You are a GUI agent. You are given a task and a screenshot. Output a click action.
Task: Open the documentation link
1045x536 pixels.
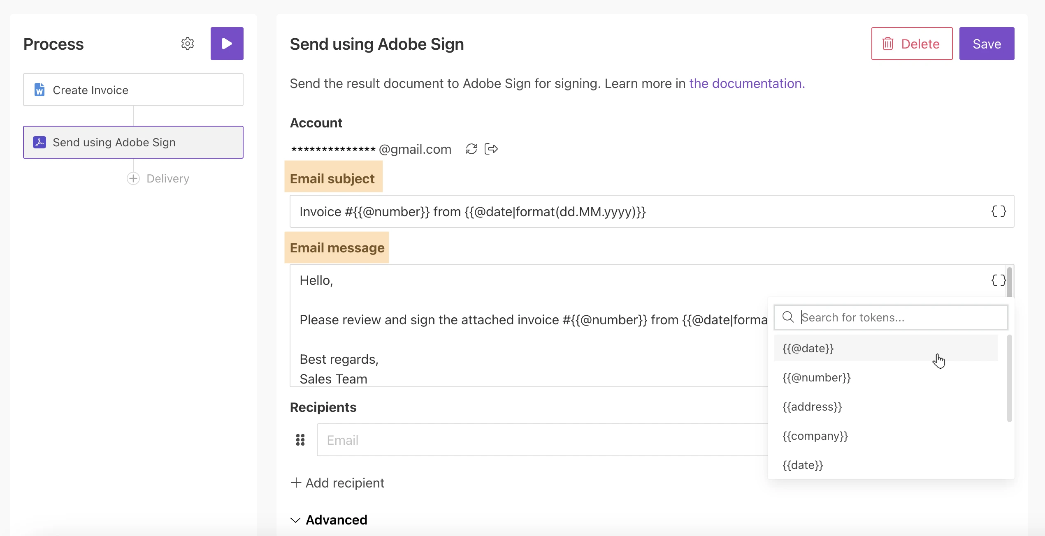(x=747, y=83)
